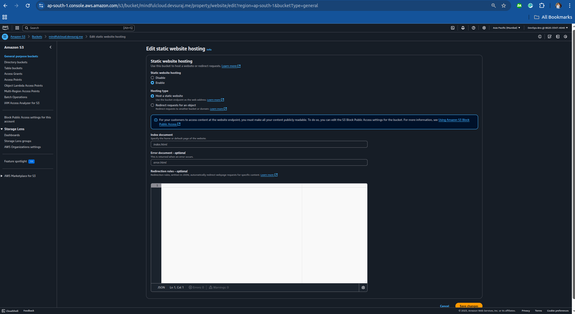This screenshot has width=575, height=314.
Task: Open Directory buckets in sidebar
Action: click(x=16, y=62)
